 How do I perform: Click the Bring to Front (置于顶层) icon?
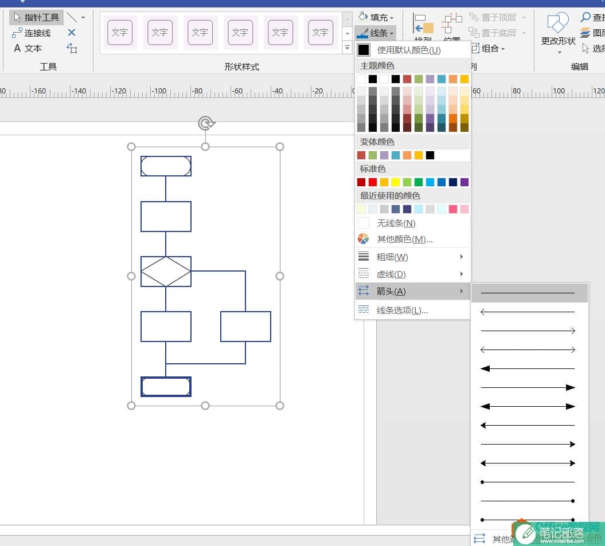pyautogui.click(x=474, y=17)
